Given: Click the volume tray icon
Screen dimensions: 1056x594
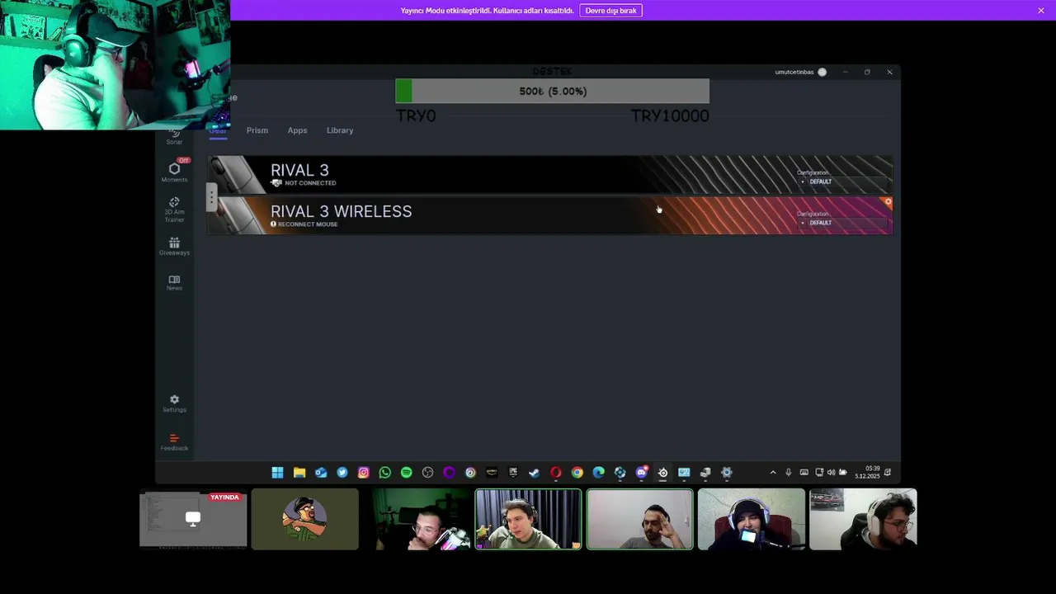Looking at the screenshot, I should tap(831, 473).
